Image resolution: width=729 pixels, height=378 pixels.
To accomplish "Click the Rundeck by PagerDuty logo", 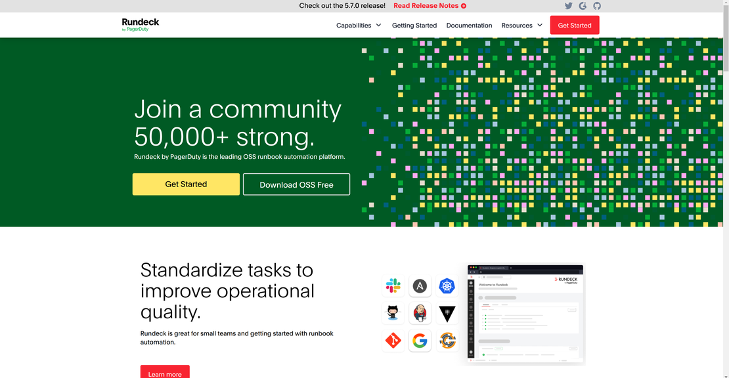I will (x=141, y=25).
